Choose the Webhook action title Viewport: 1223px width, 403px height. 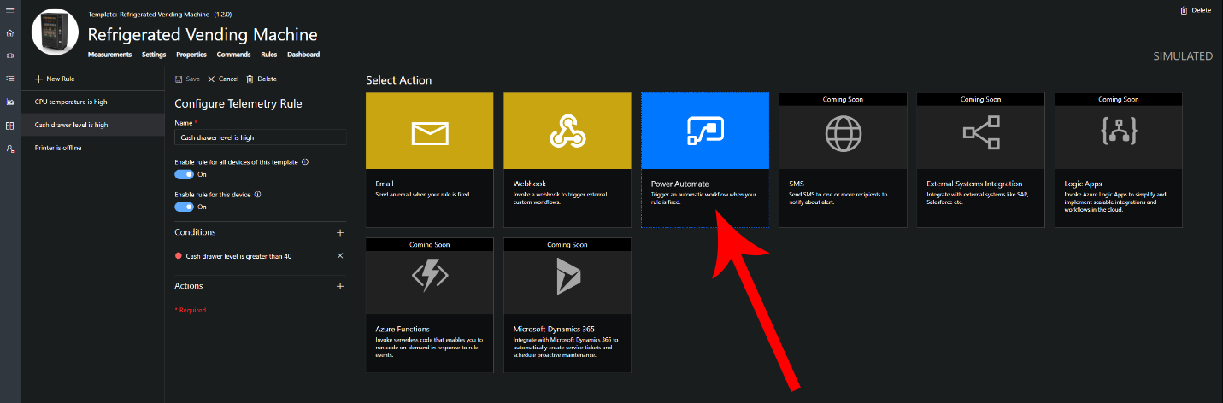coord(529,184)
